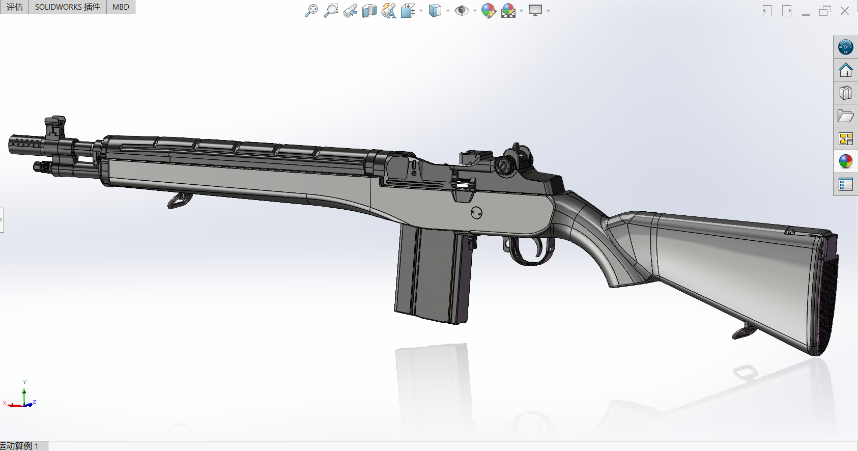Click the left-edge panel expand handle
The width and height of the screenshot is (858, 451).
coord(2,220)
